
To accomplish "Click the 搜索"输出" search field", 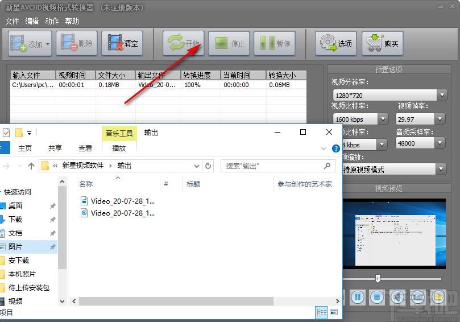I will tap(277, 166).
